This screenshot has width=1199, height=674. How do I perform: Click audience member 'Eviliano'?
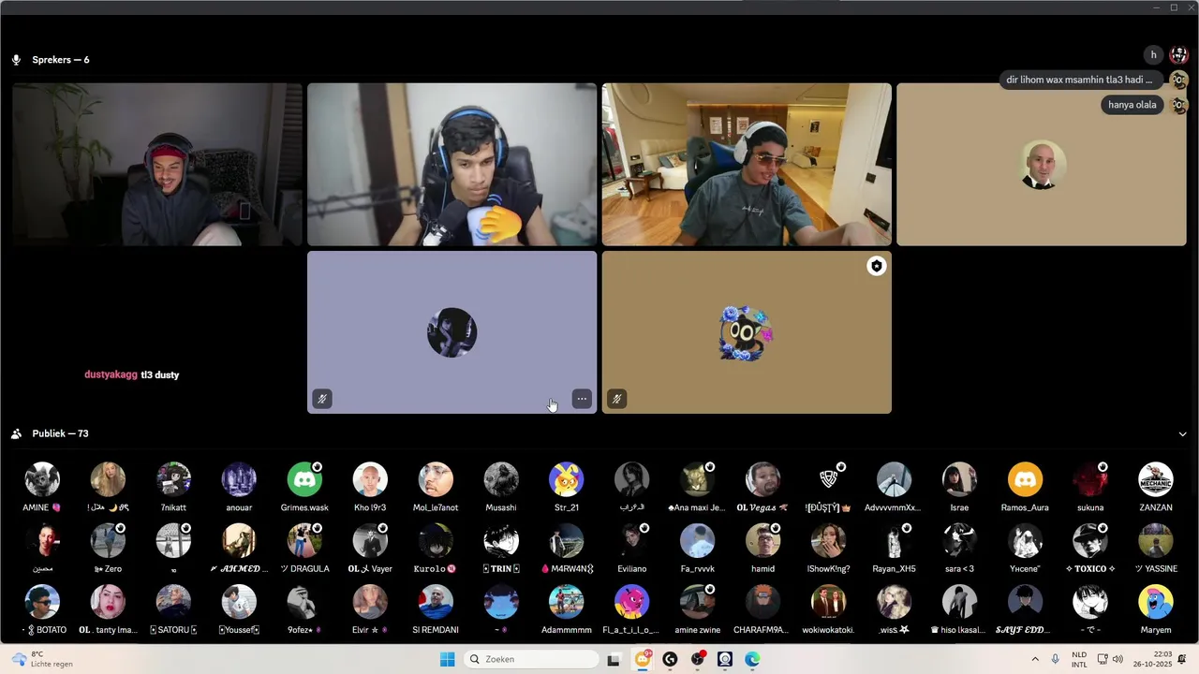tap(631, 548)
